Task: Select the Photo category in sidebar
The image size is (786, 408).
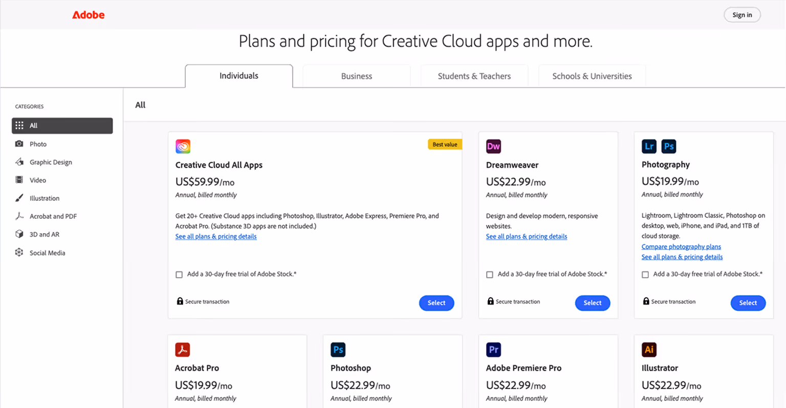Action: 38,144
